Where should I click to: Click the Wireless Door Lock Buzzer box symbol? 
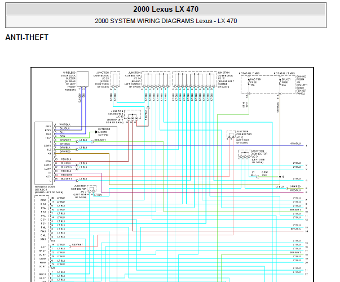pyautogui.click(x=83, y=79)
